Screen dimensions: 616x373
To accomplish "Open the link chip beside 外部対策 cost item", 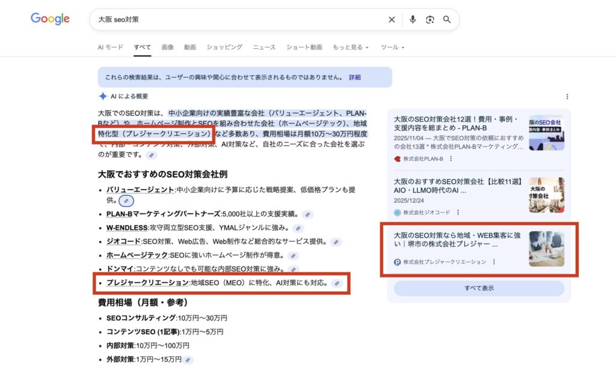I will click(x=187, y=360).
